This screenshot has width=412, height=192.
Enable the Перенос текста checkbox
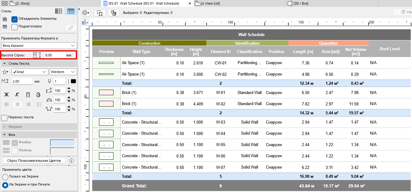(4, 118)
